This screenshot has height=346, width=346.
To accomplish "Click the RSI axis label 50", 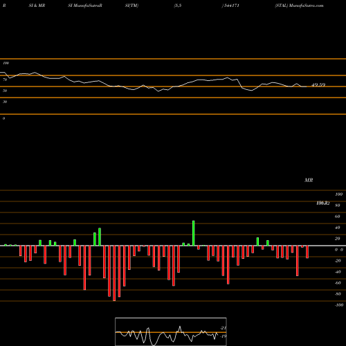I will (x=5, y=91).
